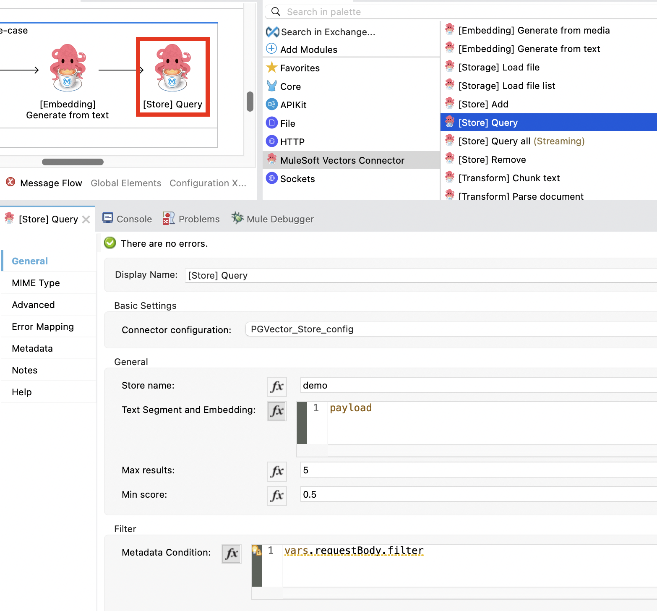Toggle expression mode for Metadata Condition
This screenshot has height=611, width=657.
tap(232, 554)
